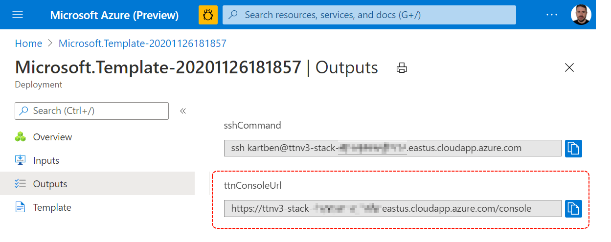This screenshot has height=242, width=611.
Task: Click the Outputs checklist icon
Action: 20,184
